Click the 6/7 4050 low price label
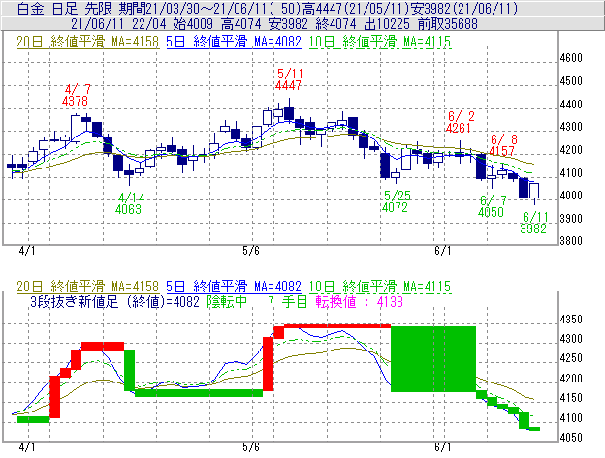605x458 pixels. pos(492,206)
